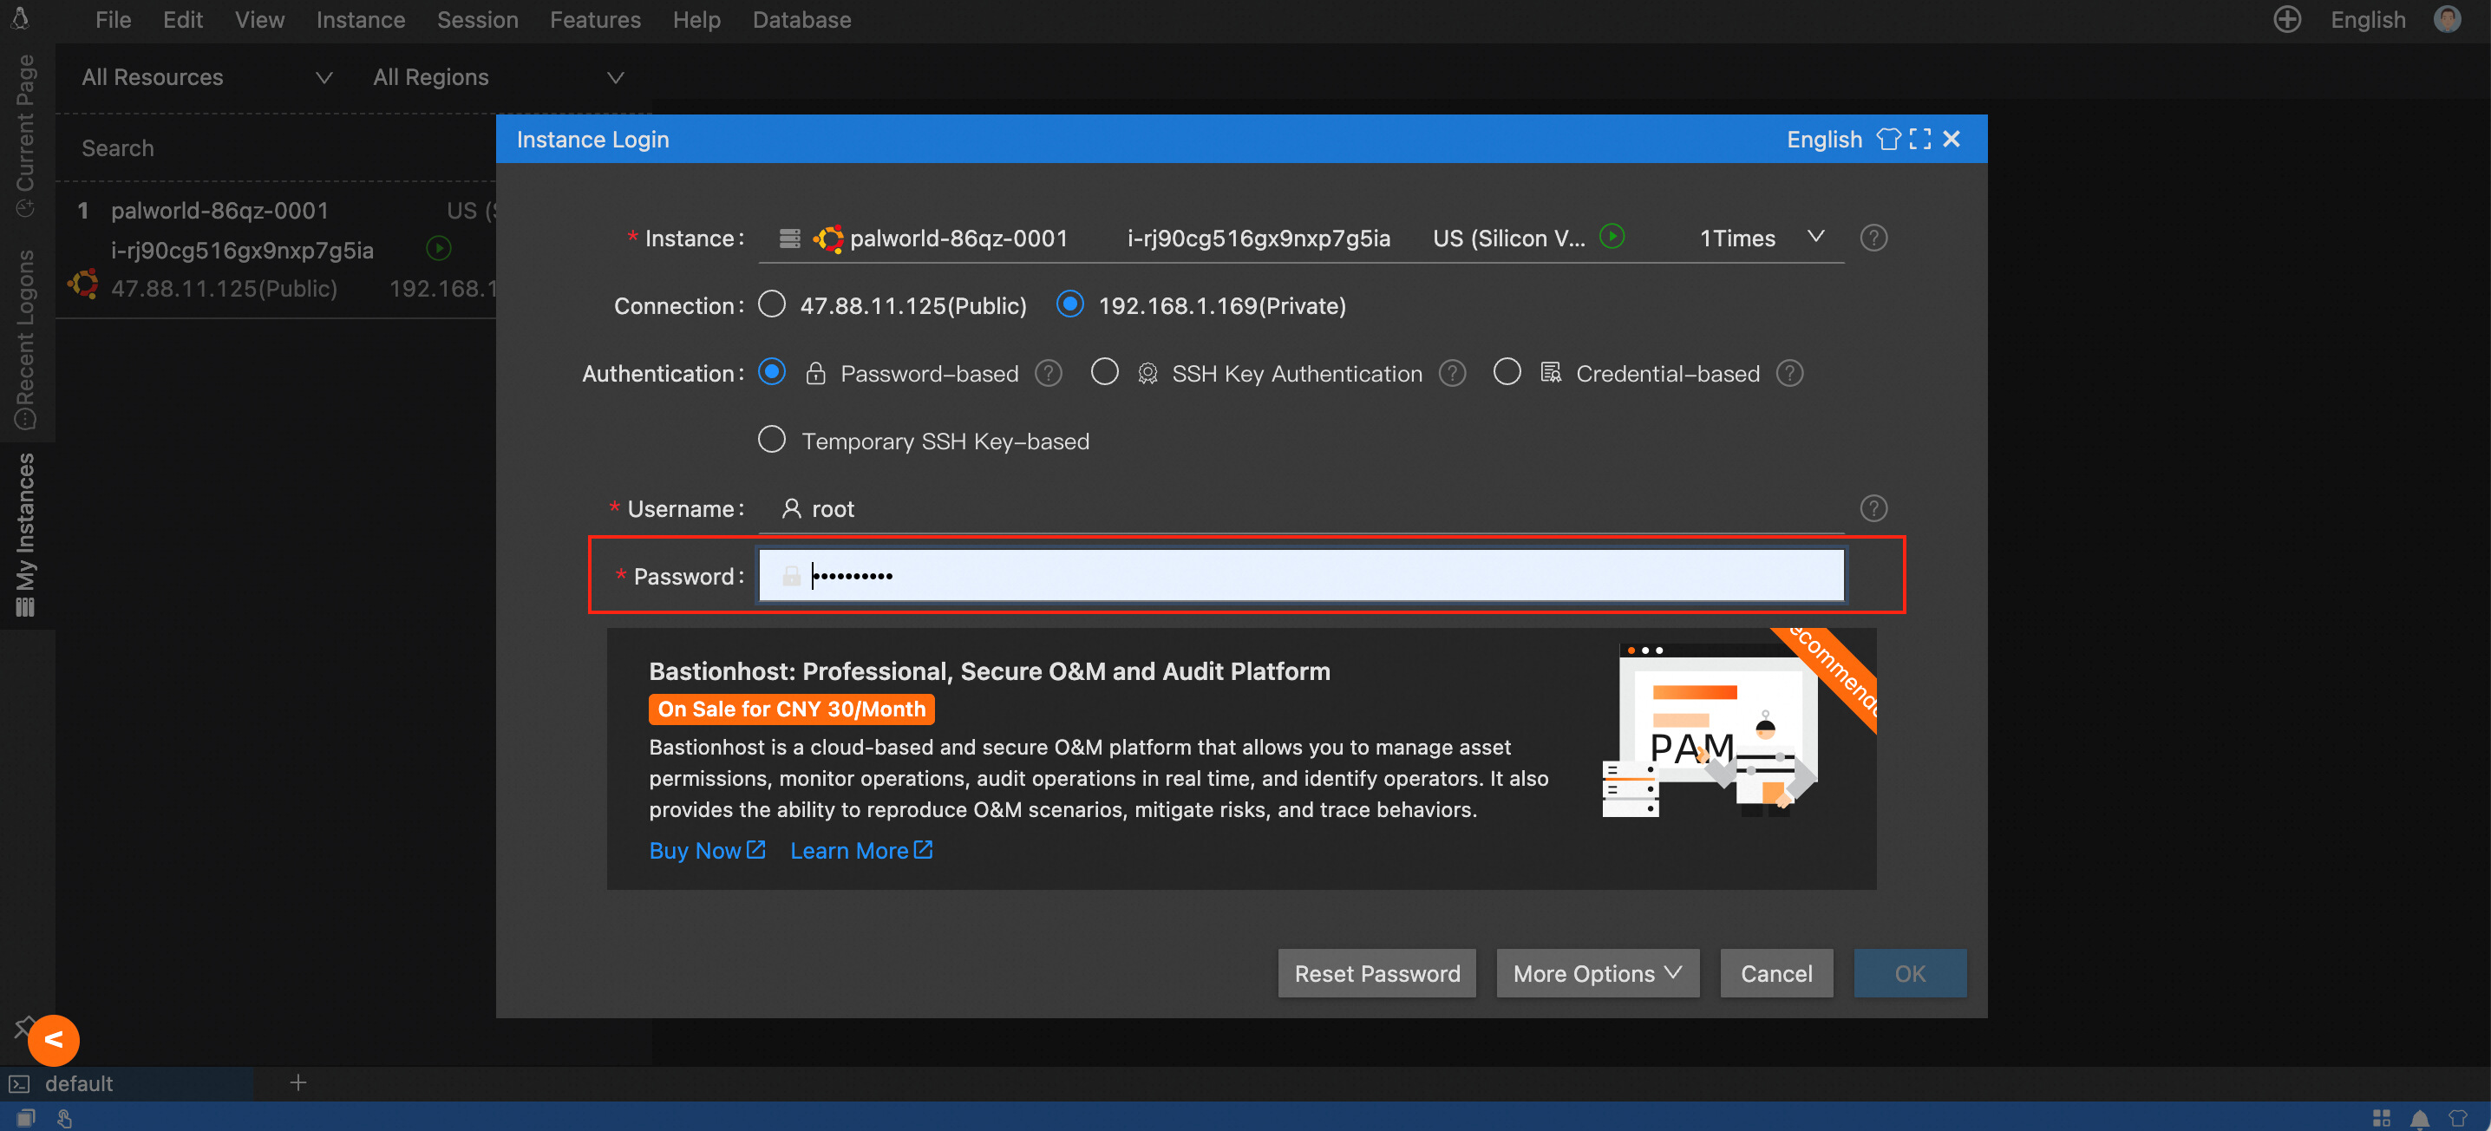This screenshot has height=1131, width=2491.
Task: Select Credential-based authentication
Action: (1507, 372)
